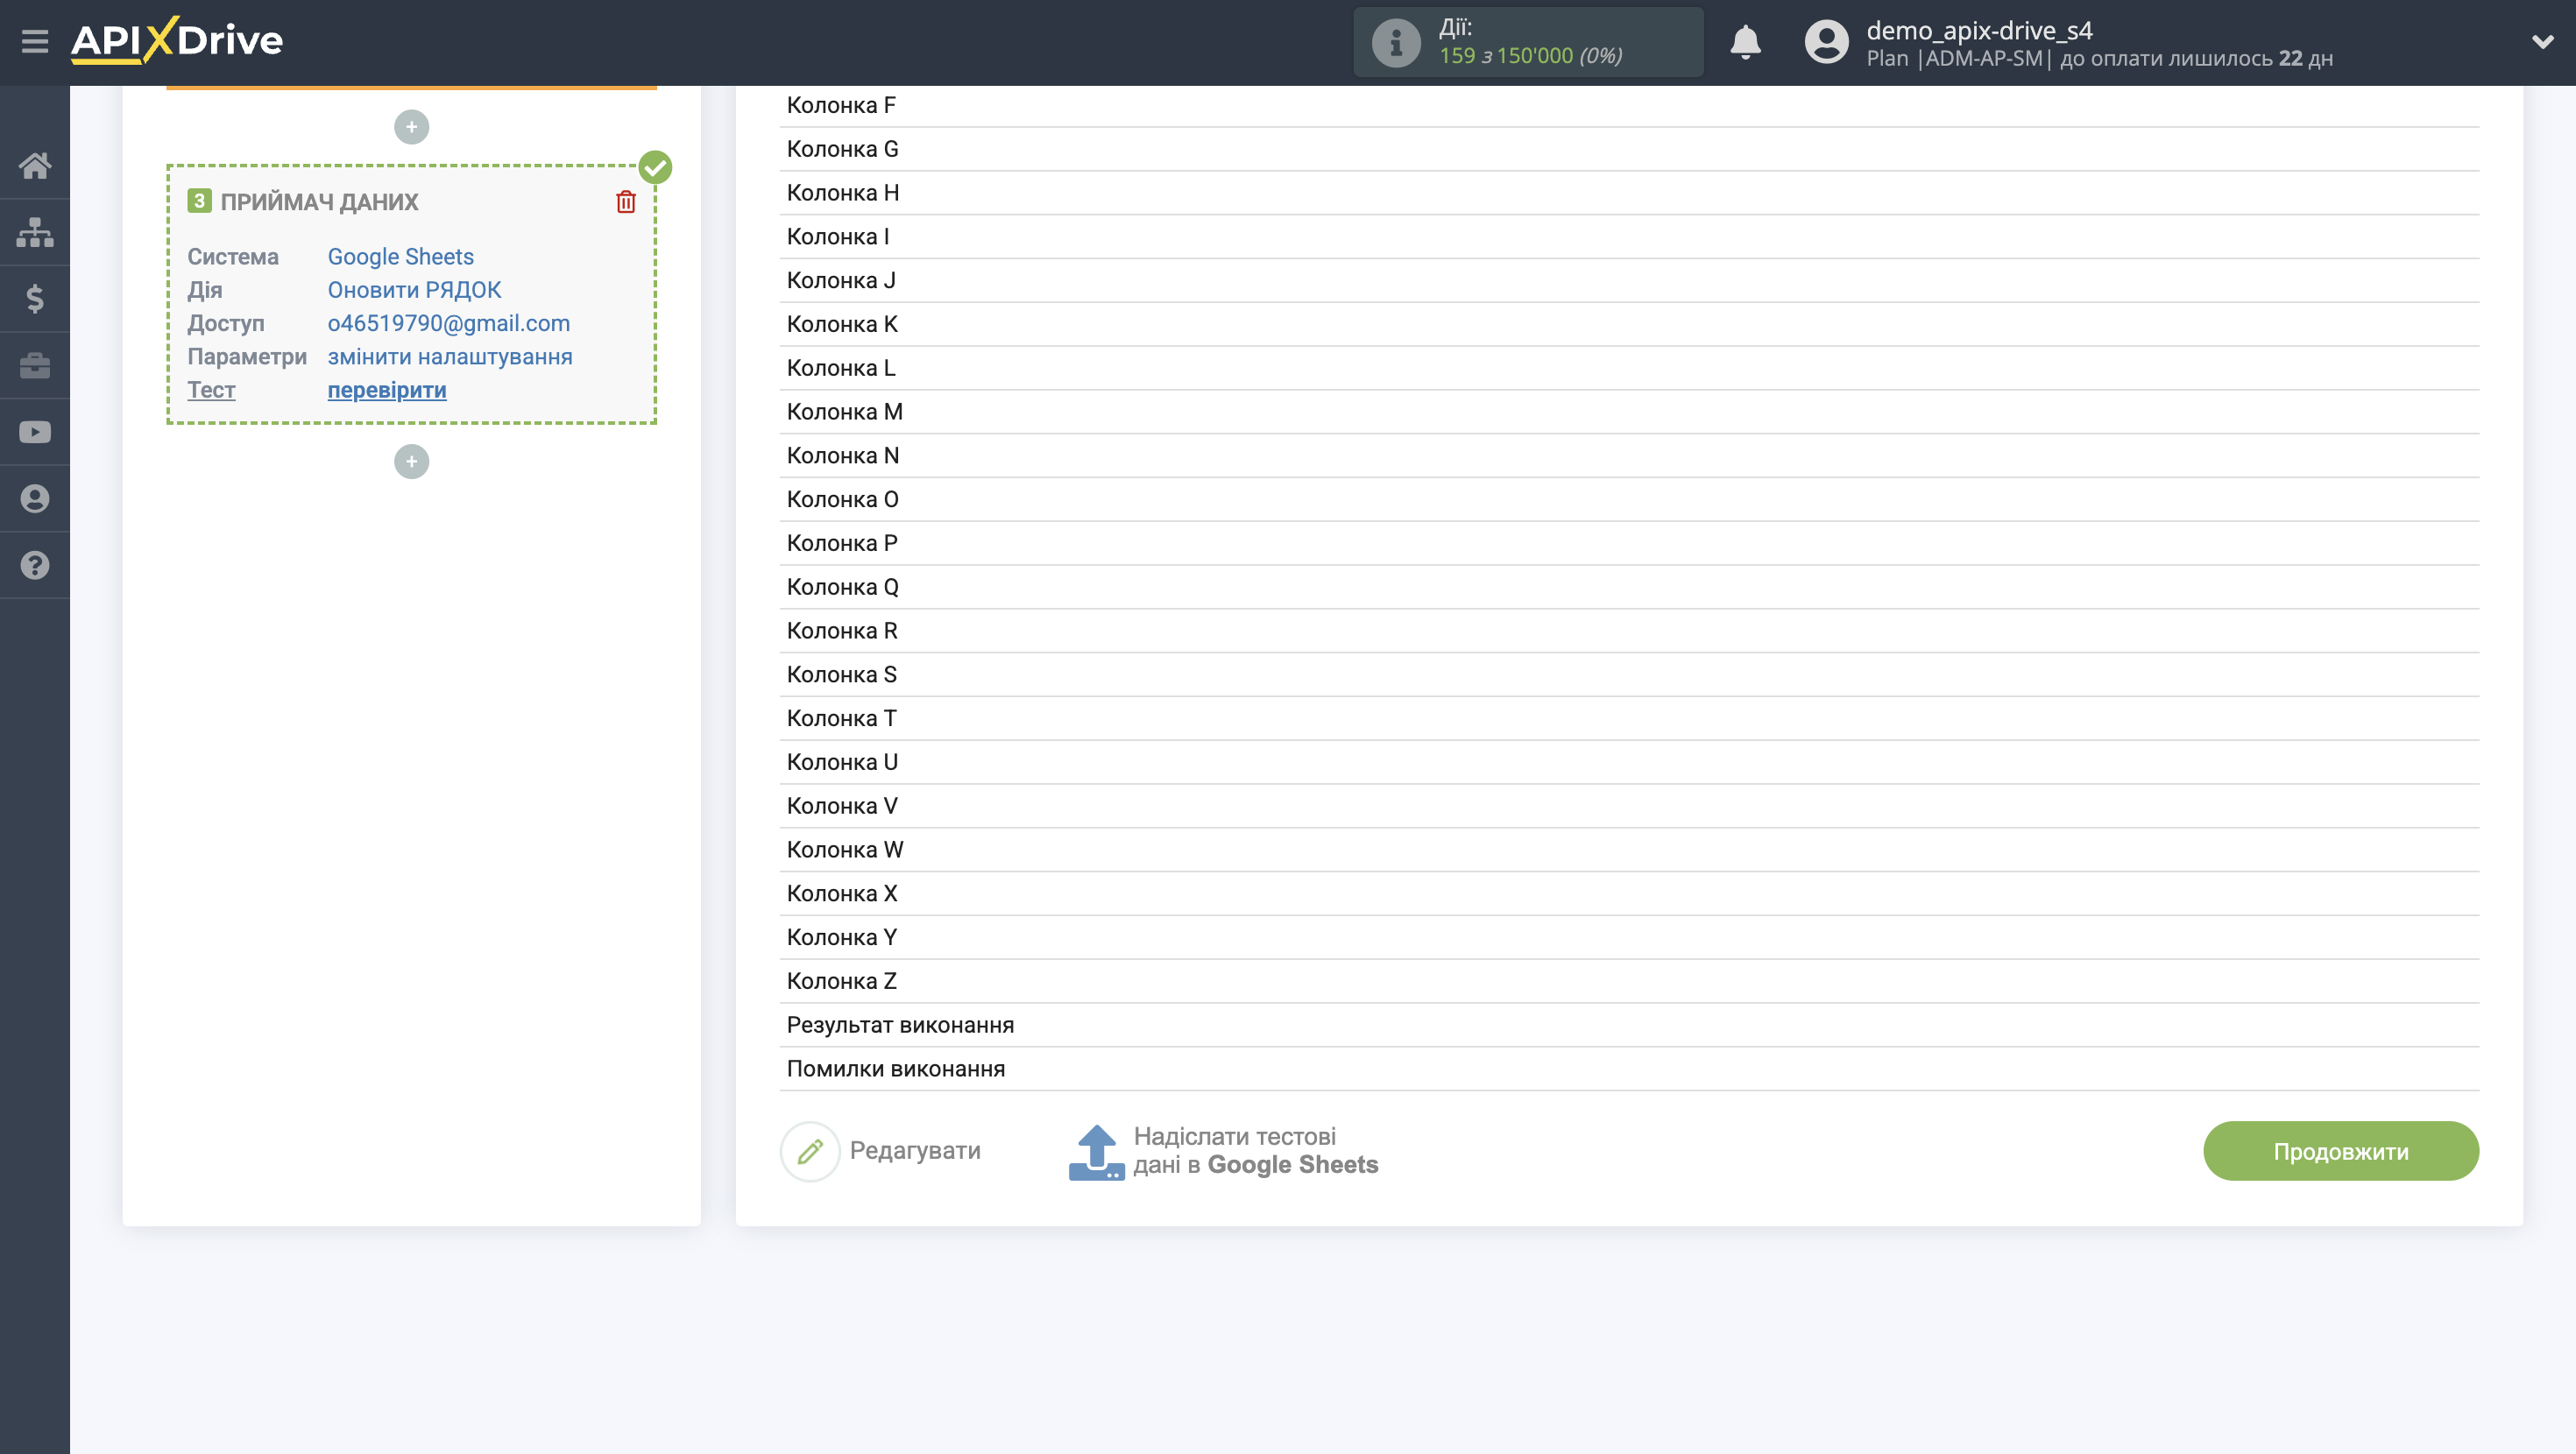
Task: Open the home dashboard icon
Action: click(35, 165)
